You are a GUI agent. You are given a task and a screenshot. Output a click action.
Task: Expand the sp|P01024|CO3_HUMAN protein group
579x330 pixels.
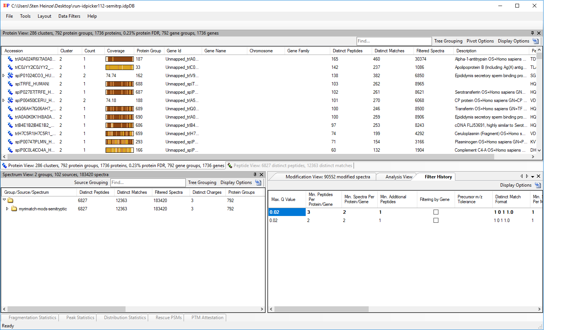(4, 76)
